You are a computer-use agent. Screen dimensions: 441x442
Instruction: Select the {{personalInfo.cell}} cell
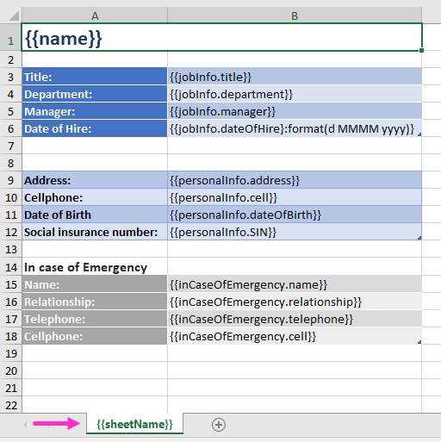point(295,197)
